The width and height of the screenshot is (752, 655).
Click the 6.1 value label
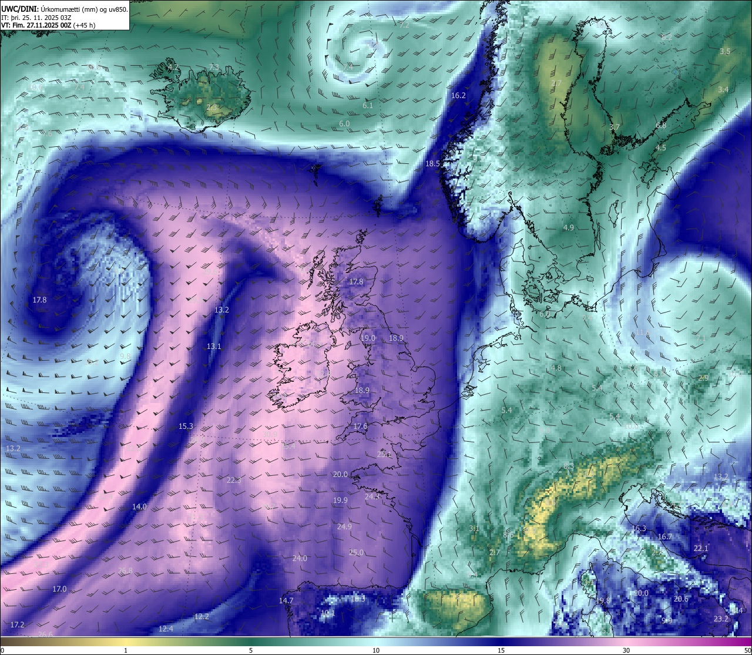point(368,105)
